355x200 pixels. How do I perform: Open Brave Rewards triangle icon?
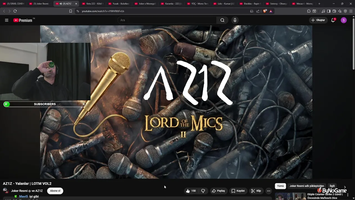pos(271,11)
